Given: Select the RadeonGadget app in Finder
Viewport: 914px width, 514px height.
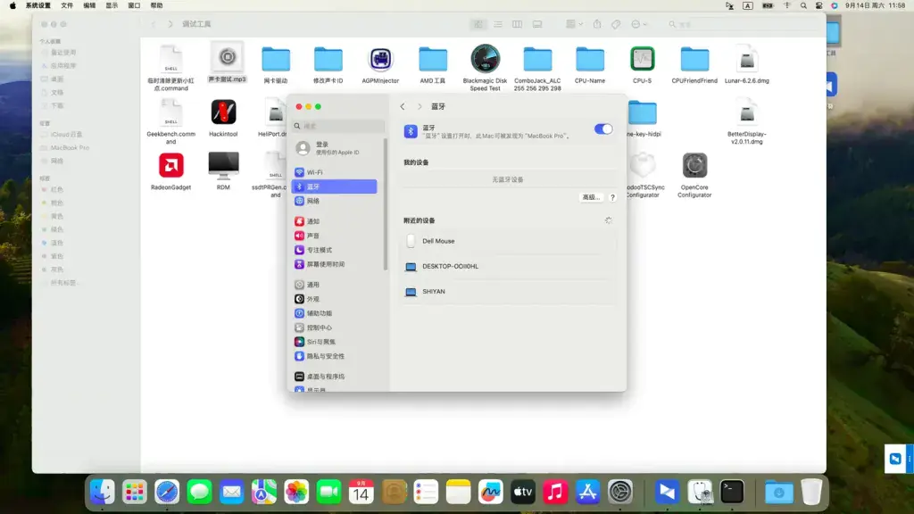Looking at the screenshot, I should (x=170, y=171).
